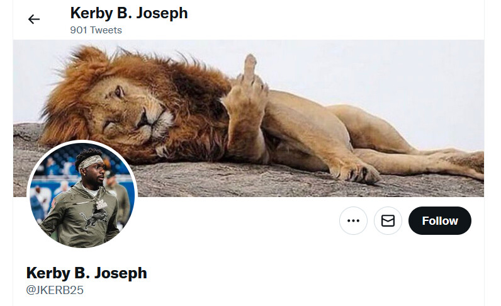Click the header title Kerby B. Joseph
Viewport: 501px width, 306px height.
129,13
